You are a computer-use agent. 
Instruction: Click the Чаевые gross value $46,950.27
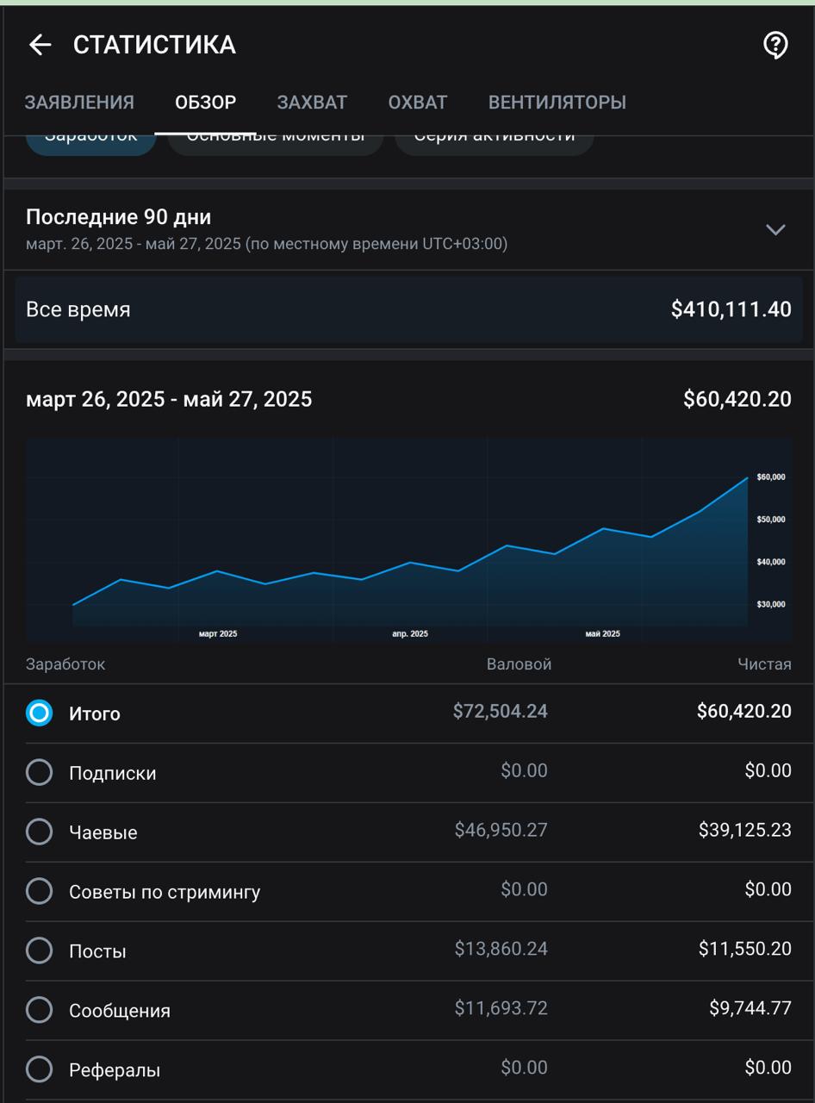tap(501, 830)
